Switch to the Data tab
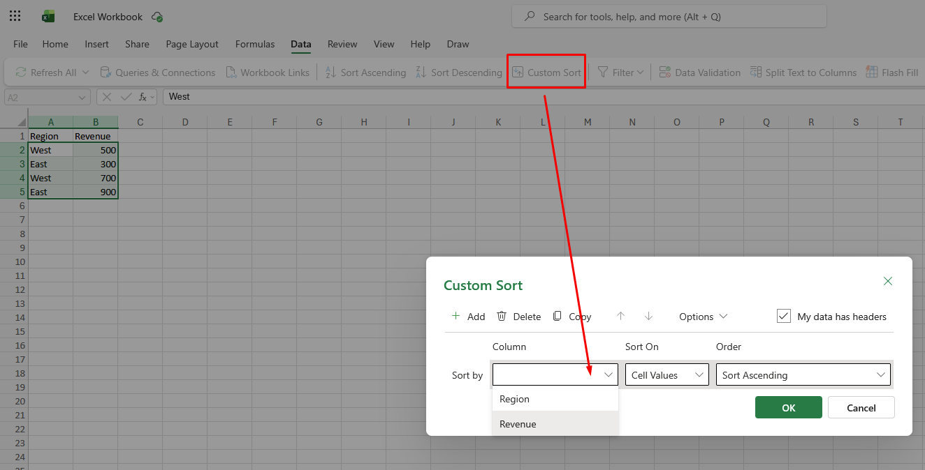The image size is (925, 470). click(x=301, y=44)
